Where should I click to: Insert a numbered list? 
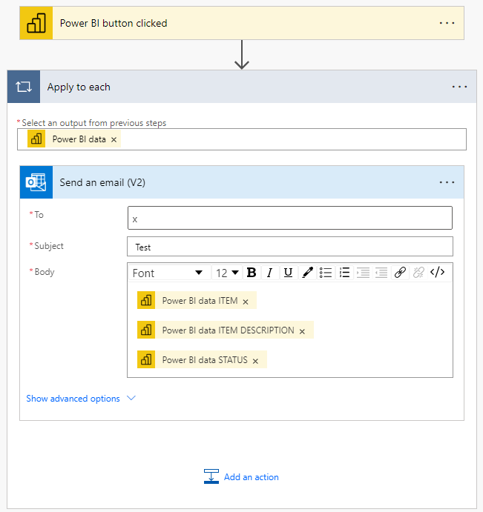[x=344, y=273]
